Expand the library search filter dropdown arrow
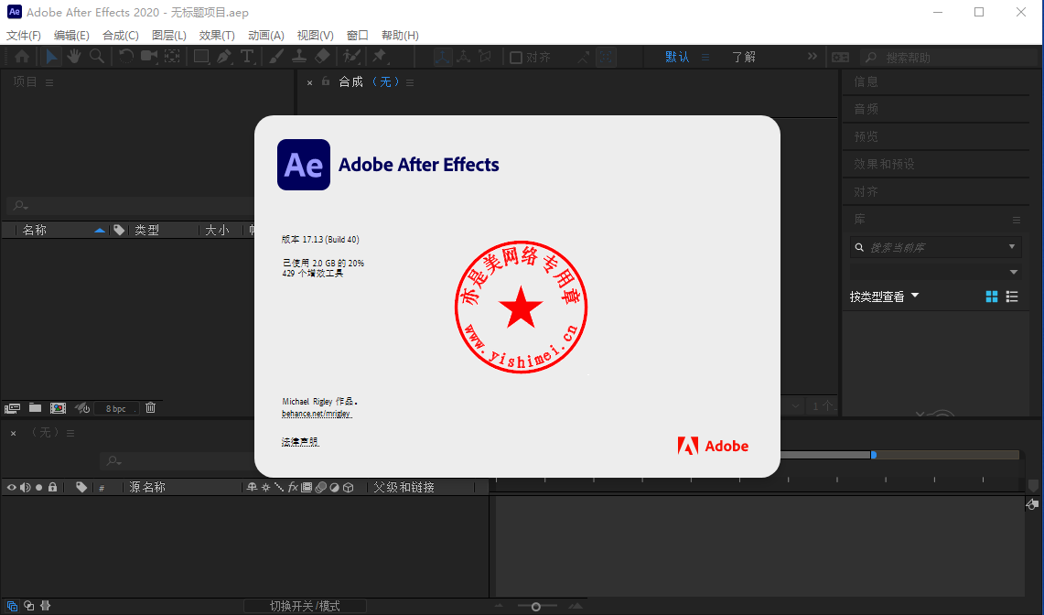The image size is (1044, 615). 1012,246
